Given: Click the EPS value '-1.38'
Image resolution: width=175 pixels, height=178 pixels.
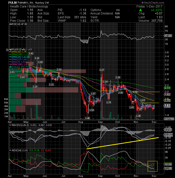Looking at the screenshot, I should tap(82, 13).
